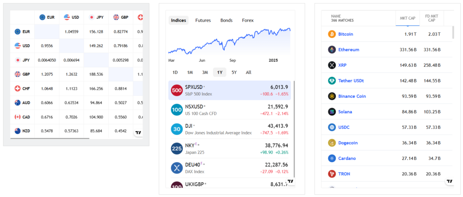Click the TradingView logo in crypto widget
Screen dimensions: 463x197
click(x=449, y=182)
